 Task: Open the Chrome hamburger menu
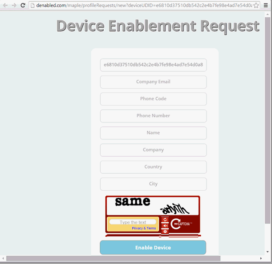click(x=266, y=5)
